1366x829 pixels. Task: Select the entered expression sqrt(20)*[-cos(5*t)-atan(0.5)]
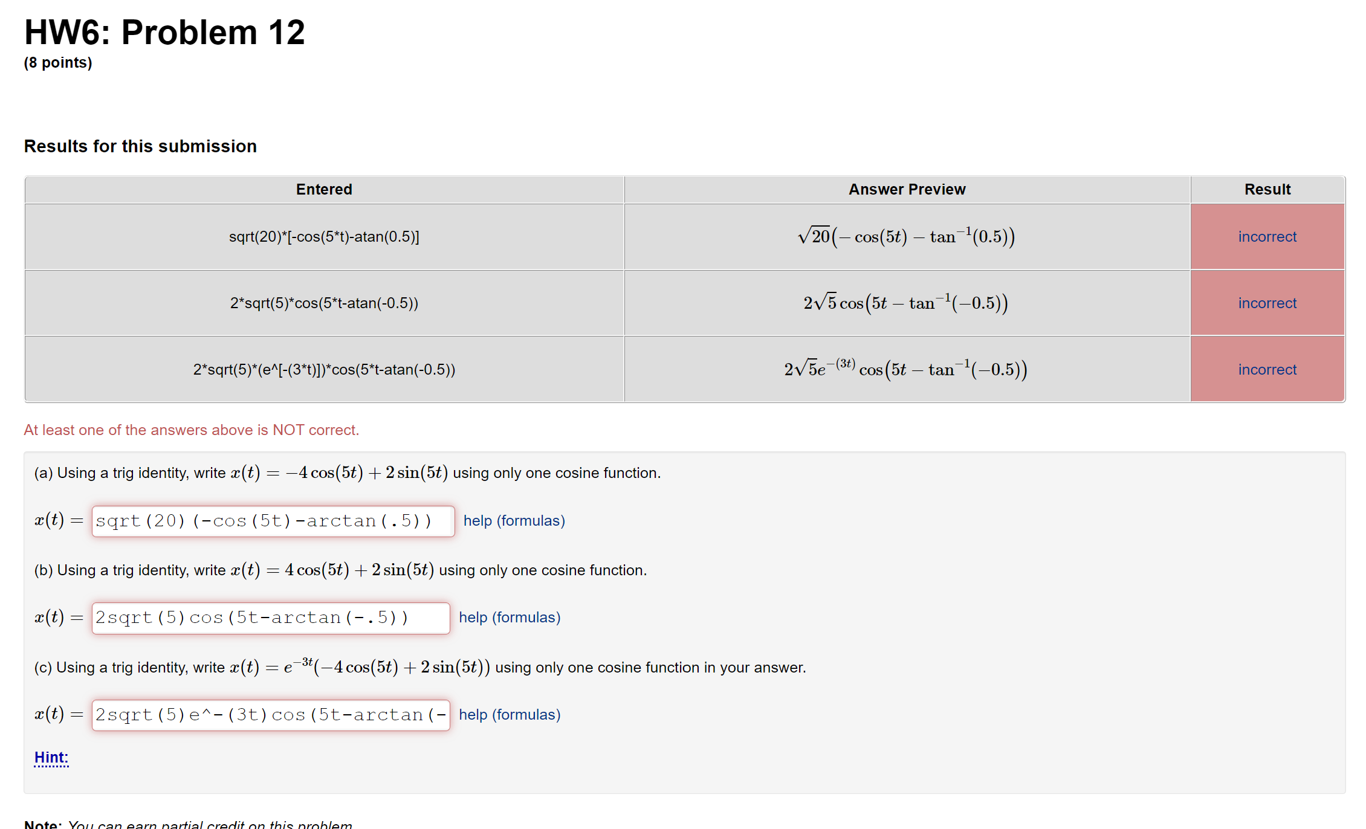point(324,236)
